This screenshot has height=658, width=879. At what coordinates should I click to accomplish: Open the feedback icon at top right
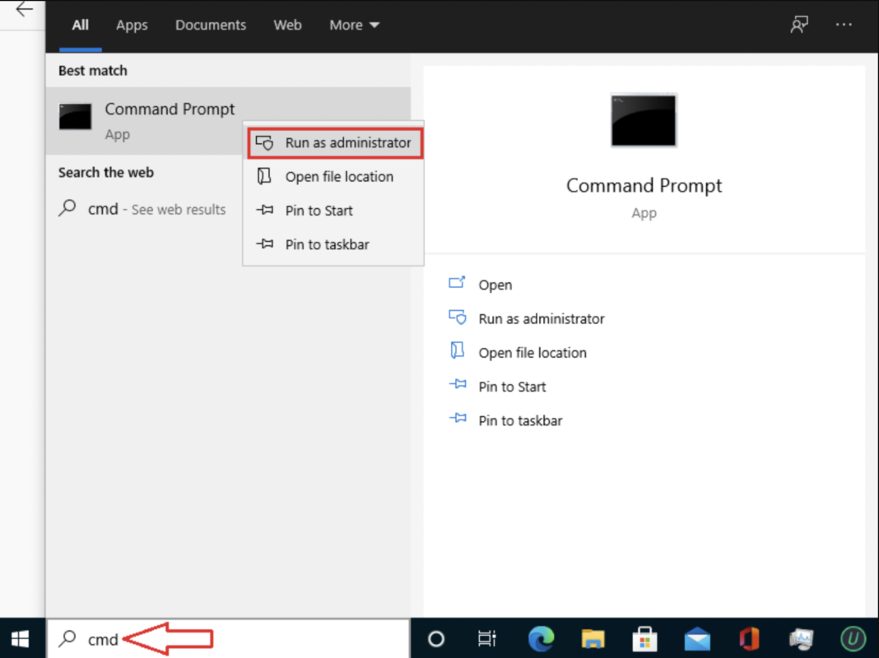tap(798, 25)
